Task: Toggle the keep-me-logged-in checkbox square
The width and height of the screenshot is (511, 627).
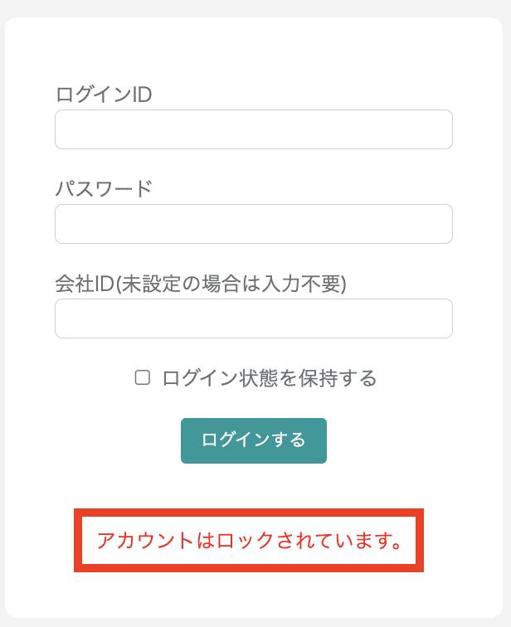Action: point(143,378)
